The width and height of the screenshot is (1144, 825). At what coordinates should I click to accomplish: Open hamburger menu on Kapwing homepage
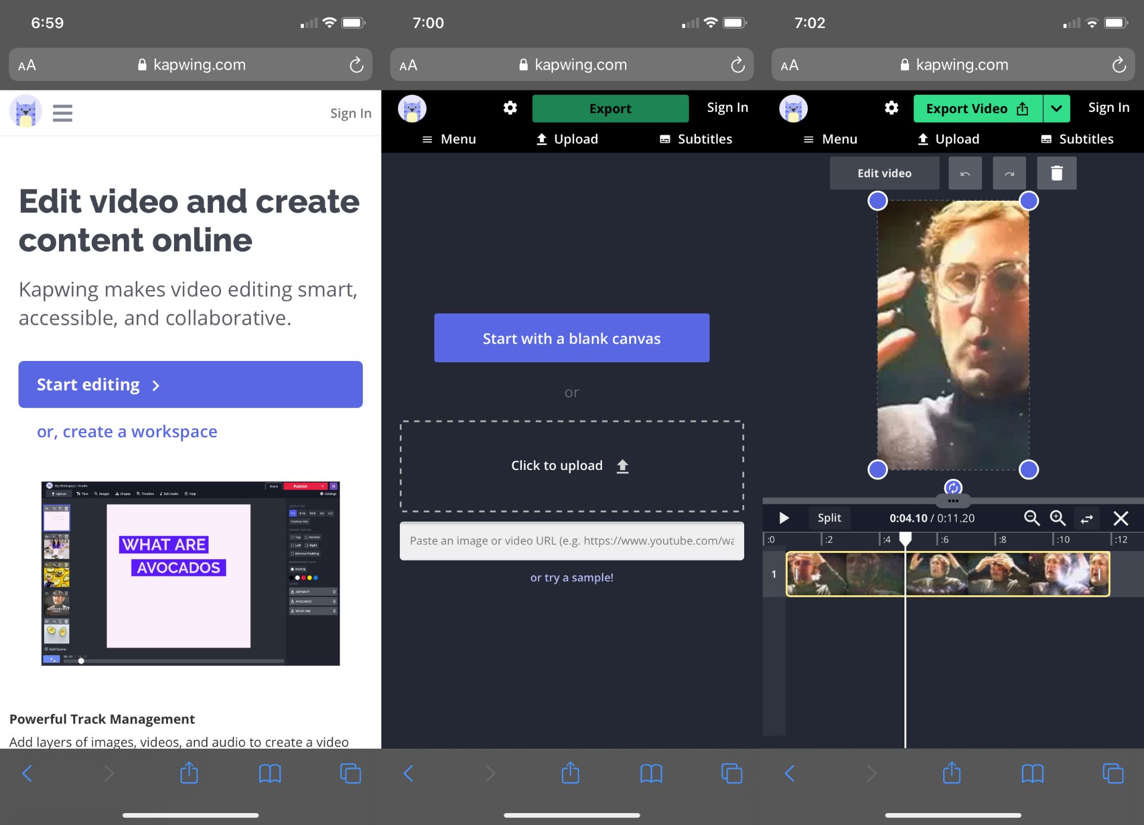tap(63, 113)
